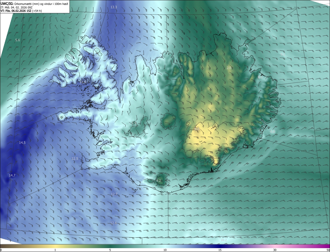Image resolution: width=330 pixels, height=252 pixels.
Task: Click the '15' tick on the colour scale
Action: [x=220, y=250]
